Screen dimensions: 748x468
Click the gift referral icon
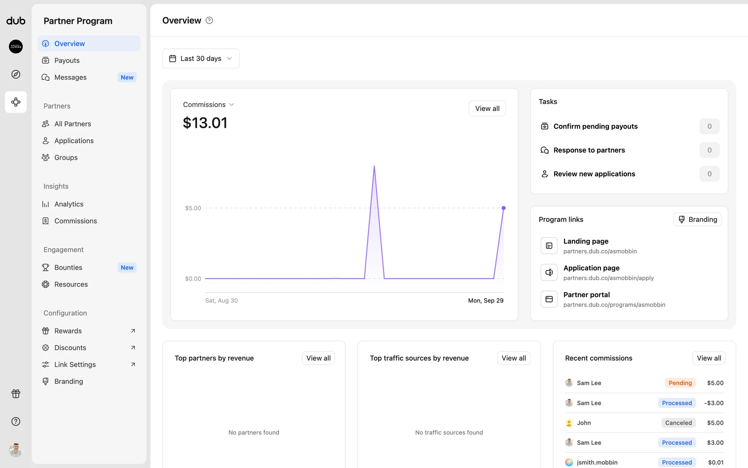click(16, 394)
